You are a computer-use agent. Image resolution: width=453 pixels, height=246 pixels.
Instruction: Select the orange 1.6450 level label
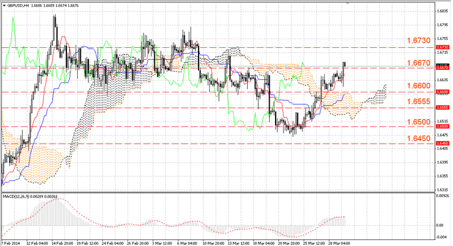pyautogui.click(x=418, y=138)
